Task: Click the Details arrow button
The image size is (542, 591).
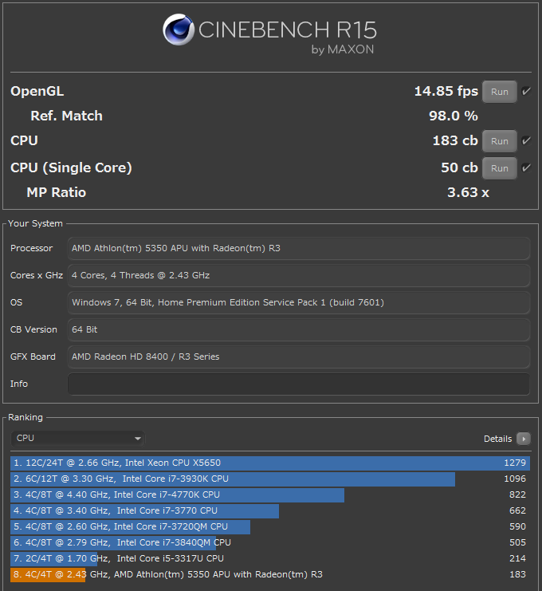Action: coord(524,439)
